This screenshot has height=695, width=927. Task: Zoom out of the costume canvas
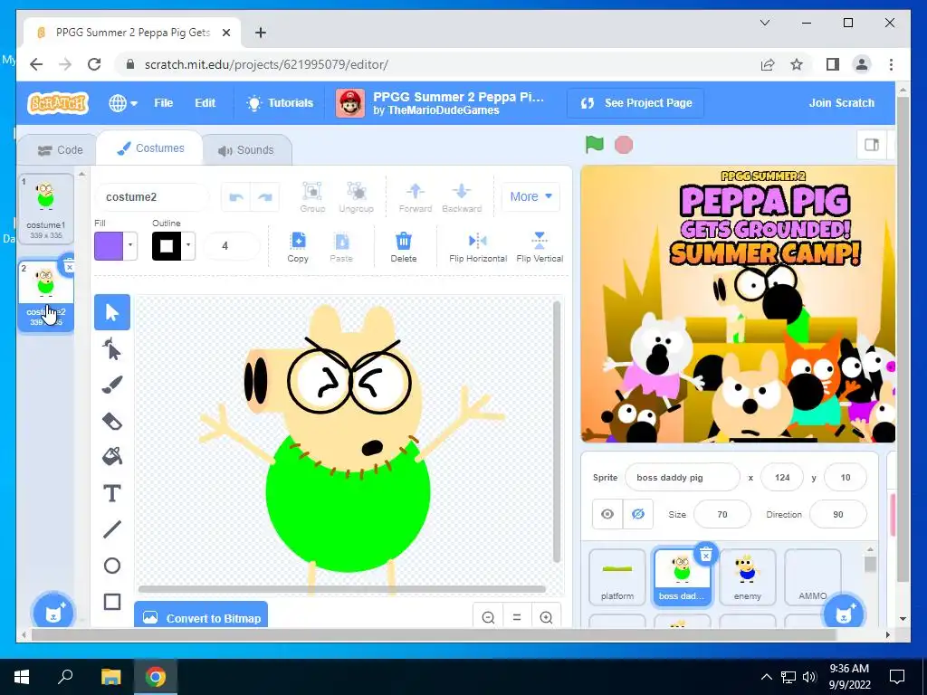tap(488, 617)
